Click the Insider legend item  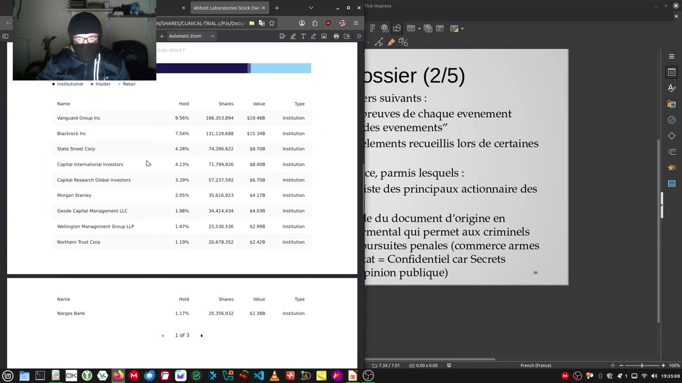(101, 84)
